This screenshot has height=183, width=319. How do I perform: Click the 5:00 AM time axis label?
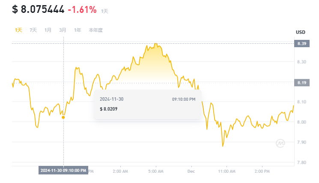click(x=155, y=171)
